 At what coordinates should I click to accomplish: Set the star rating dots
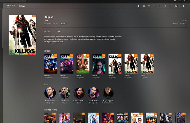pos(182,21)
